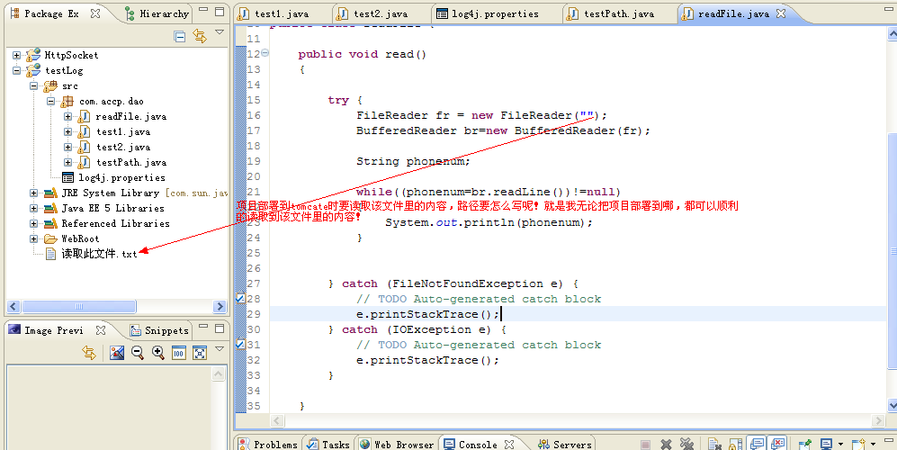This screenshot has width=897, height=450.
Task: Fit image to window in Image Preview
Action: point(199,353)
